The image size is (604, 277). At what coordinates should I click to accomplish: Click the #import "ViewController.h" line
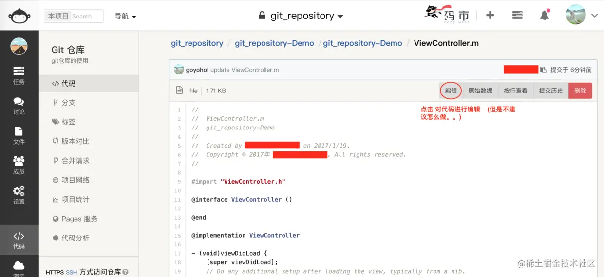point(238,181)
